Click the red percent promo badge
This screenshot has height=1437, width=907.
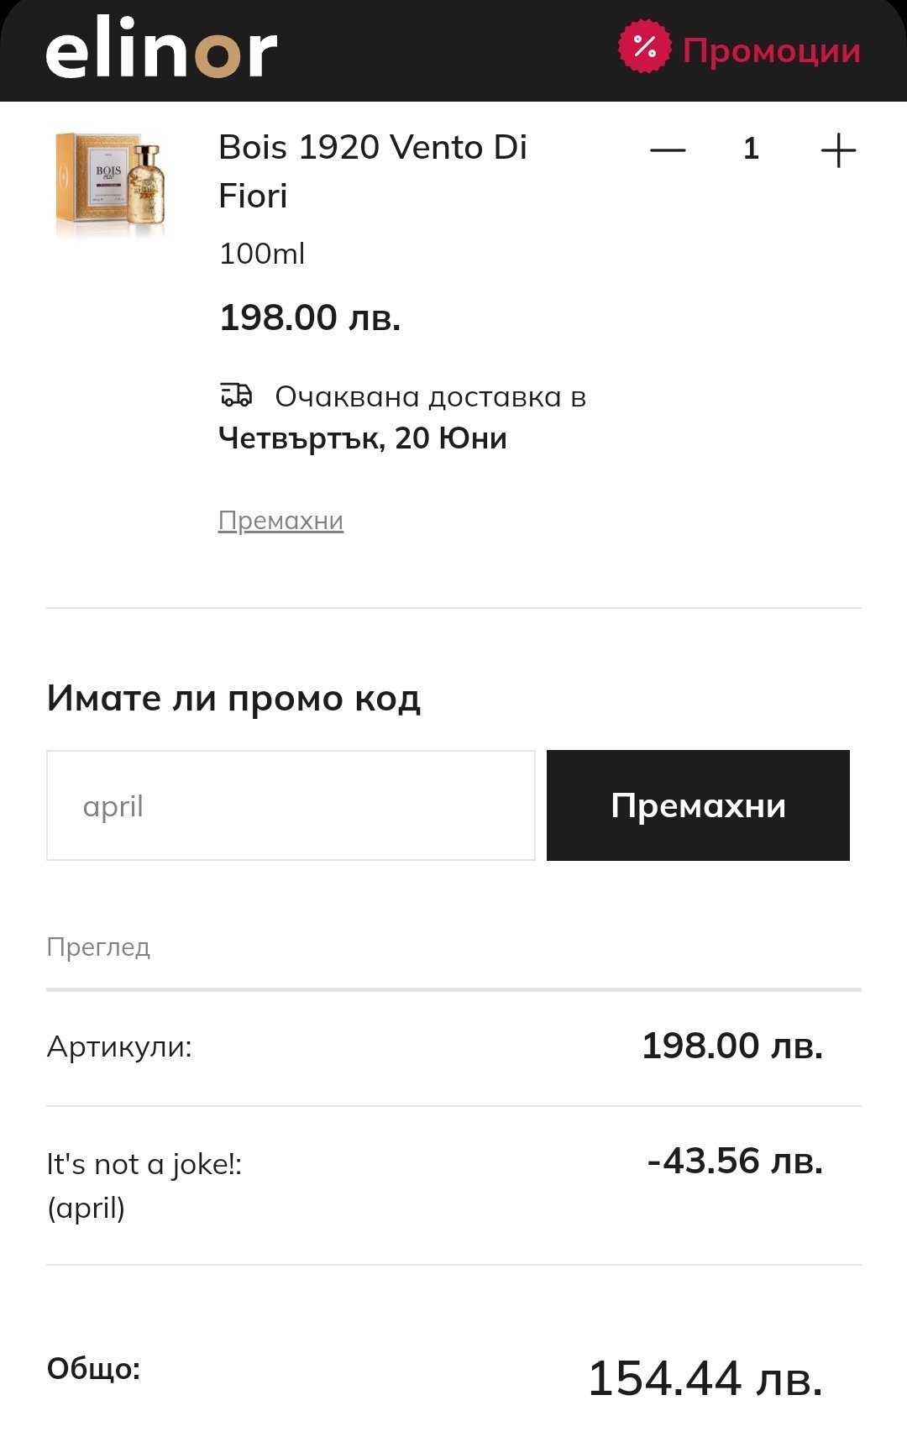pyautogui.click(x=644, y=47)
